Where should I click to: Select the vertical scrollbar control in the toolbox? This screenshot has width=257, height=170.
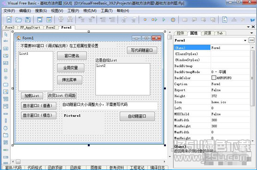(x=6, y=121)
